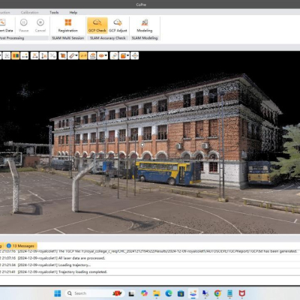Open Task View from taskbar
300x300 pixels.
coord(132,293)
